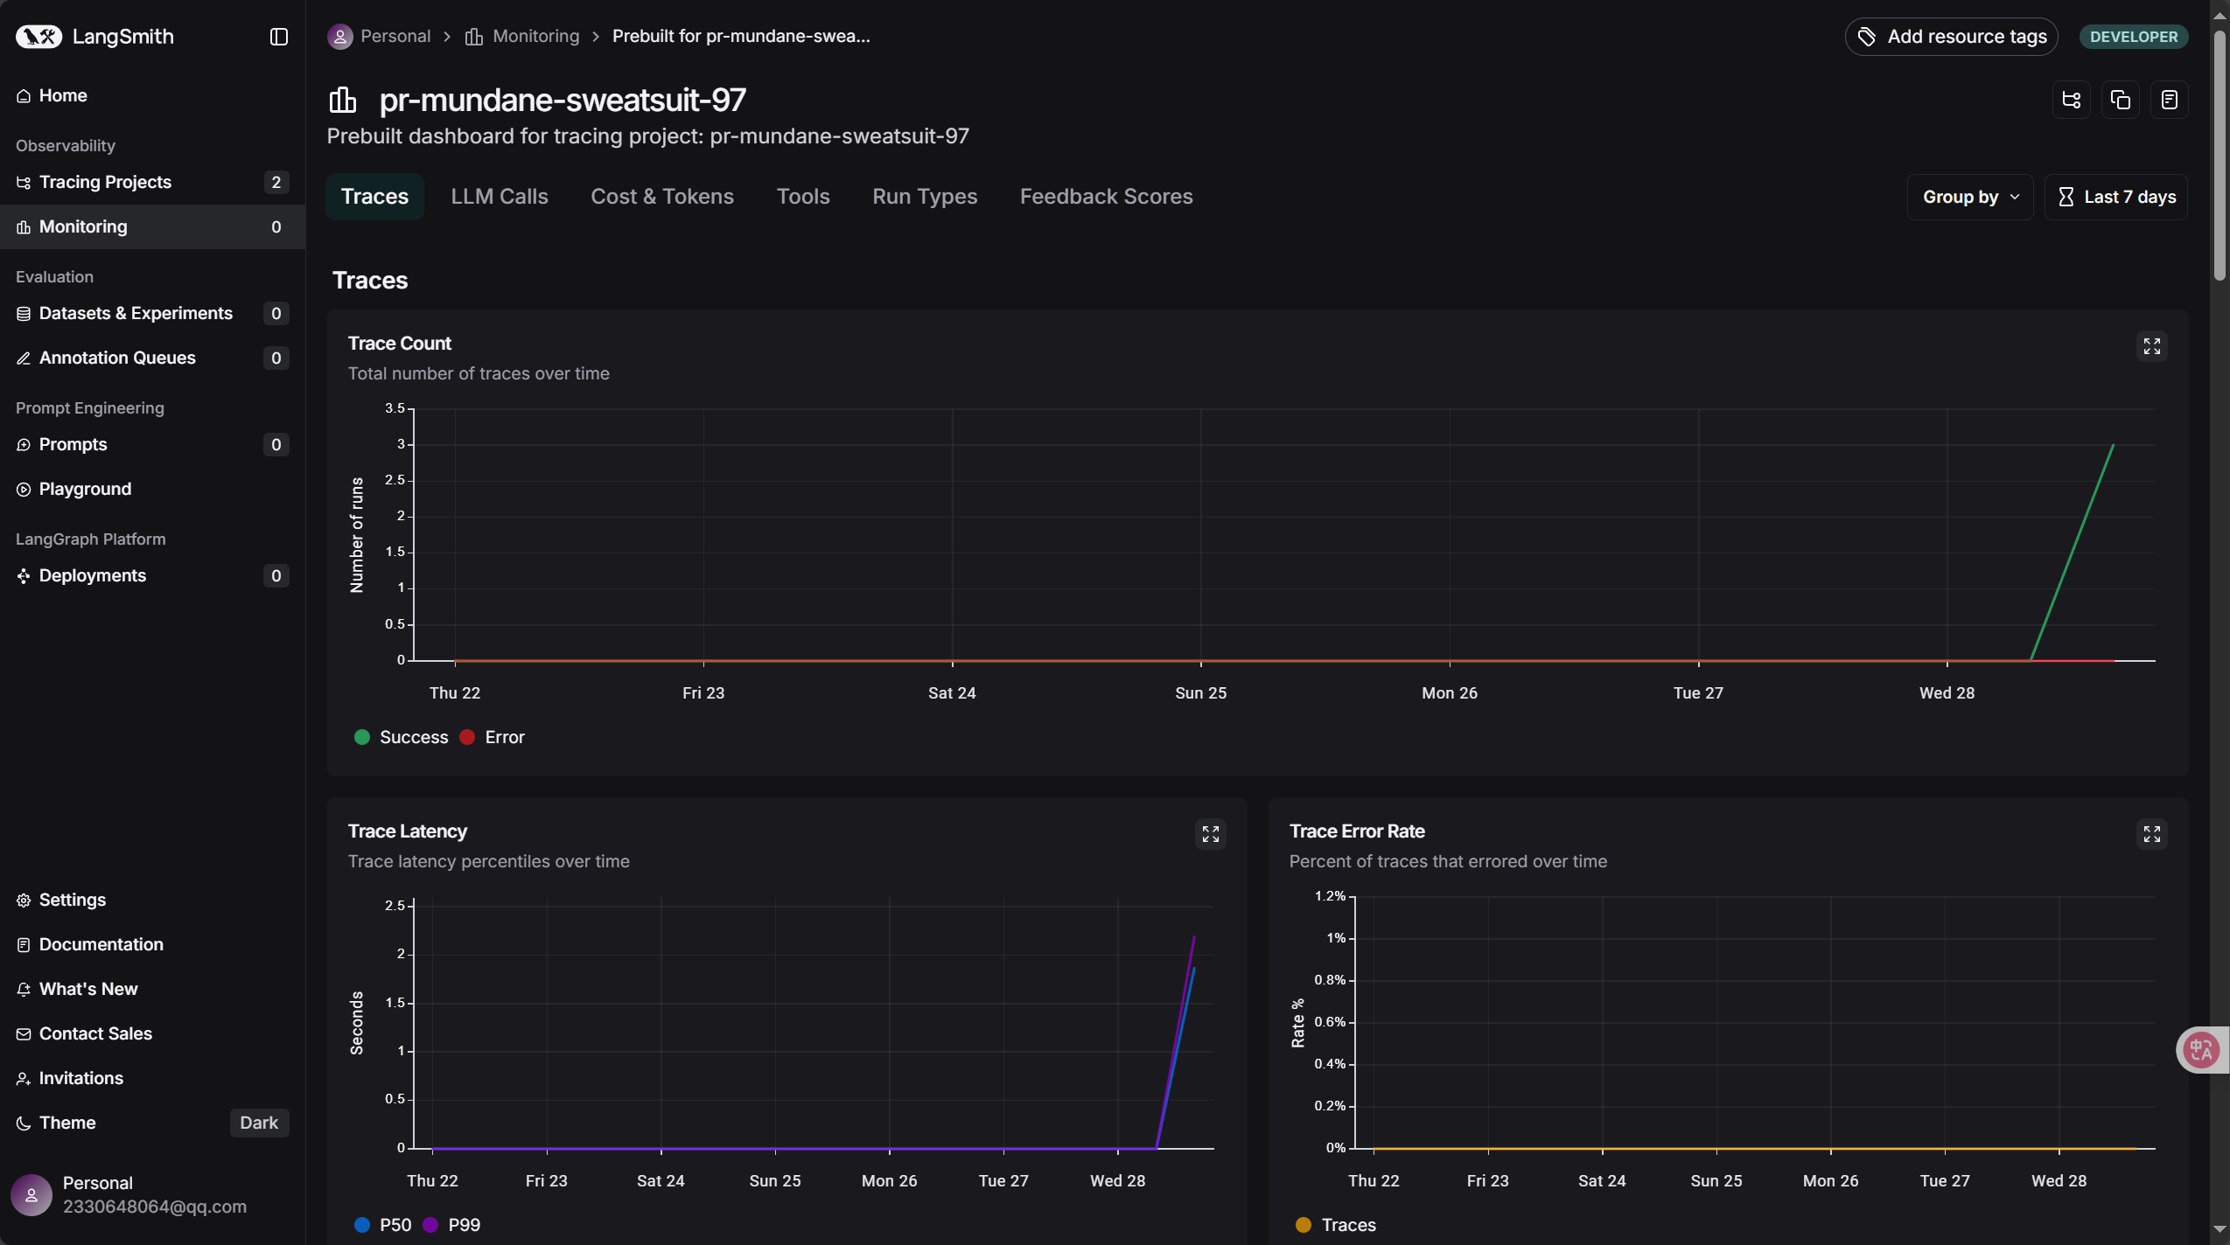This screenshot has height=1245, width=2230.
Task: Click the Annotation Queues pencil icon
Action: tap(24, 358)
